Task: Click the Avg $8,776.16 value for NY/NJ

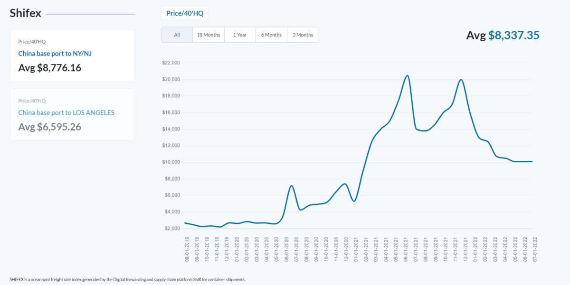Action: pyautogui.click(x=50, y=68)
